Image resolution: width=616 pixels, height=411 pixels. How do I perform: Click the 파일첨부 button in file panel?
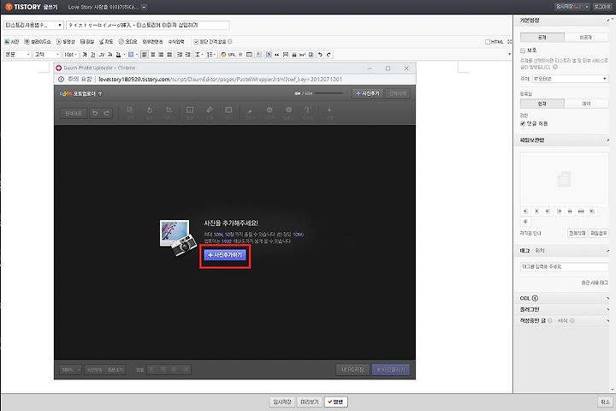point(599,233)
